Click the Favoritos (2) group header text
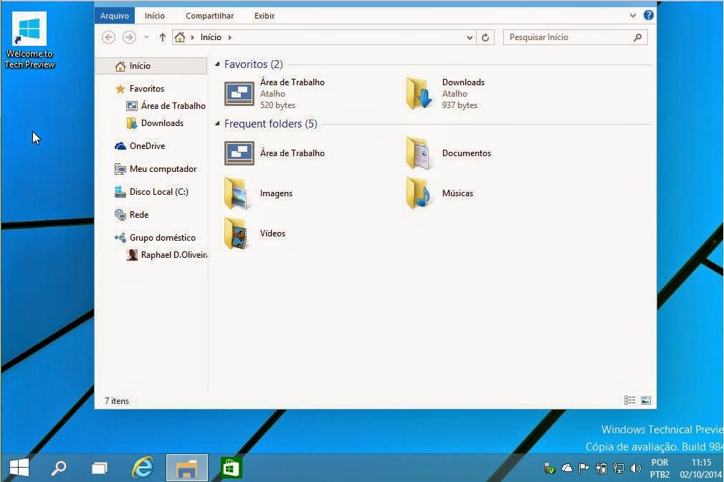The height and width of the screenshot is (482, 724). point(254,64)
